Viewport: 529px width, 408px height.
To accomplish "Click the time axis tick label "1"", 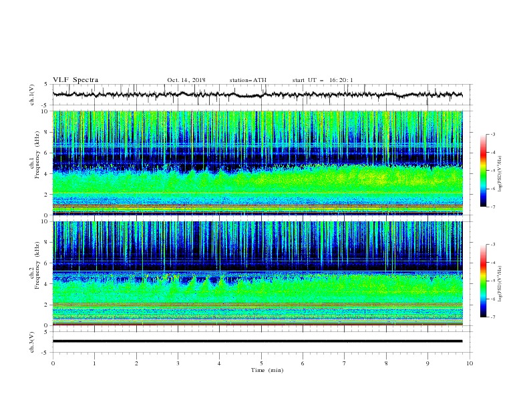I will pyautogui.click(x=94, y=363).
